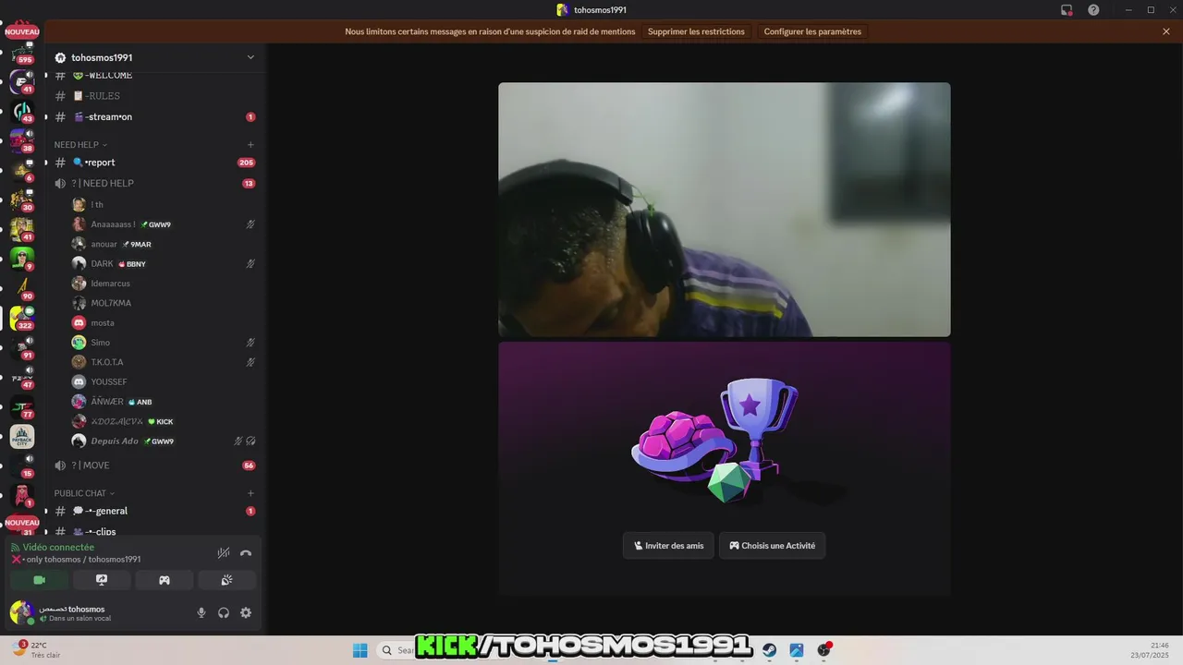Image resolution: width=1183 pixels, height=665 pixels.
Task: Open server with 15 badge
Action: tap(22, 465)
